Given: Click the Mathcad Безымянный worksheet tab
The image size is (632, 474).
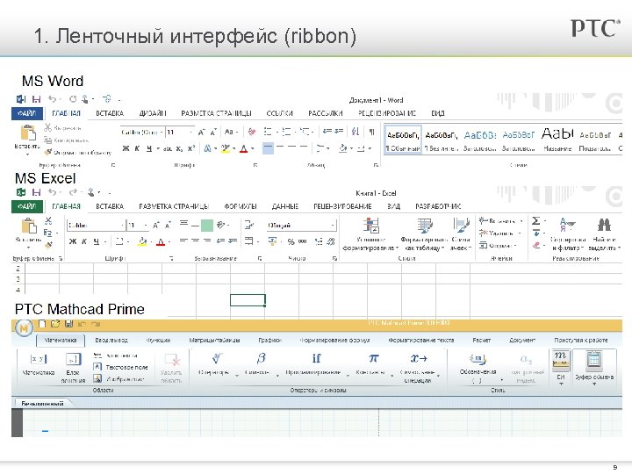Looking at the screenshot, I should (x=42, y=403).
